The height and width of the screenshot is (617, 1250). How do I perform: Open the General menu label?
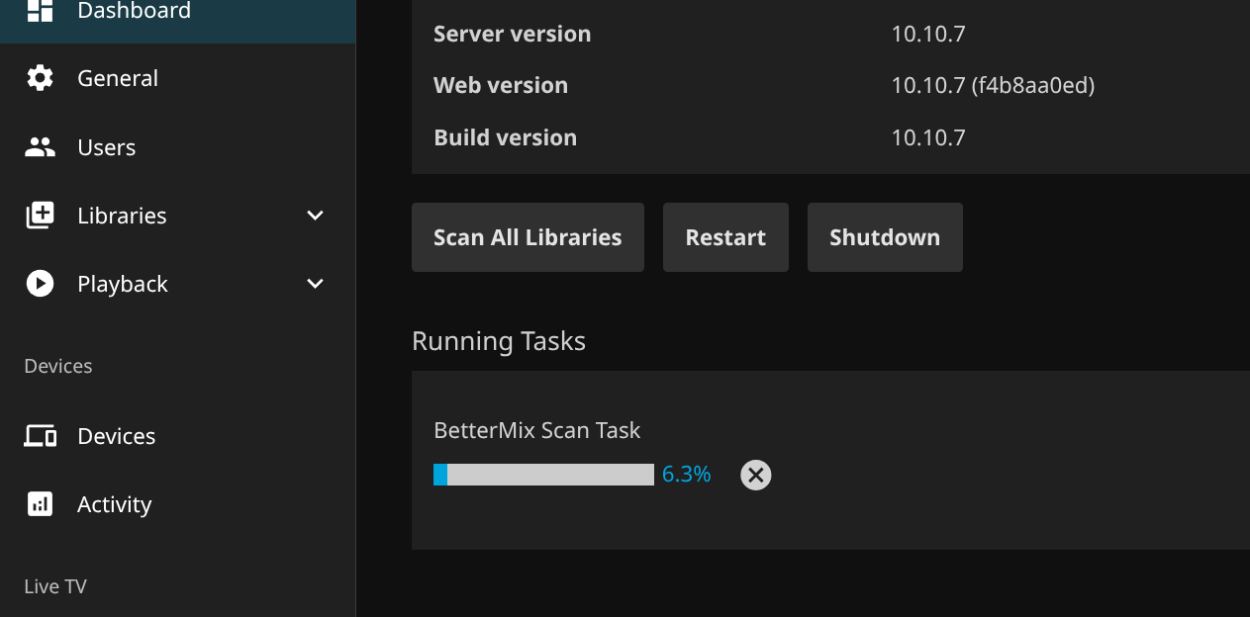pos(118,78)
